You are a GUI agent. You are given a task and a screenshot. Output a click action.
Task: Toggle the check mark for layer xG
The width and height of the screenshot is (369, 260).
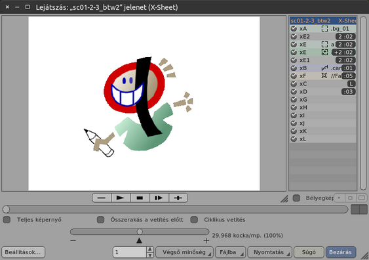point(294,100)
